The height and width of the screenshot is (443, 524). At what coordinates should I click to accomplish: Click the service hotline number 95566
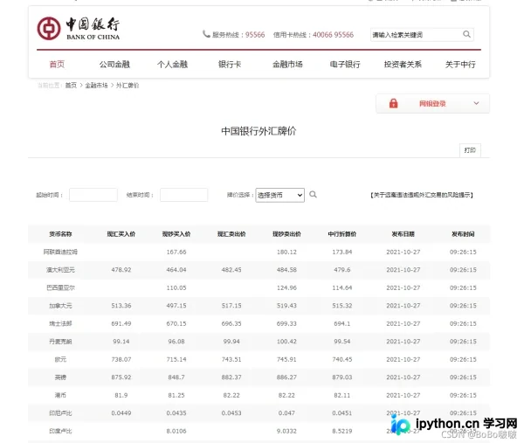point(255,35)
